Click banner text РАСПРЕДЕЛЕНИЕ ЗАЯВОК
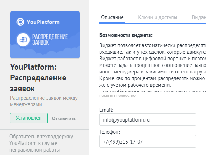This screenshot has width=206, height=155. click(50, 39)
